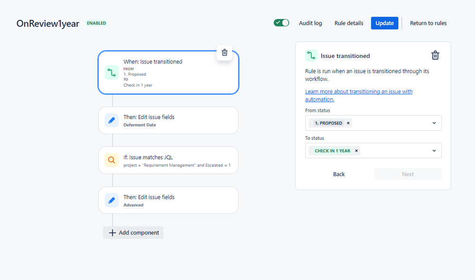This screenshot has height=280, width=475.
Task: Toggle the rule enabled switch off
Action: [x=281, y=23]
